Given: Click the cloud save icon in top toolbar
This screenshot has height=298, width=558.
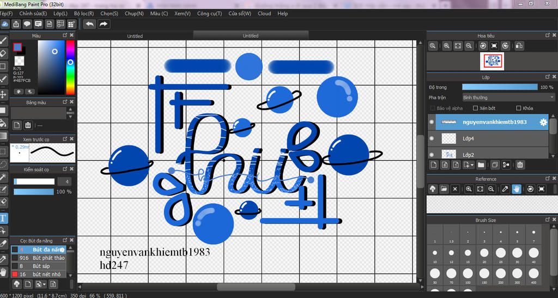Looking at the screenshot, I should click(x=4, y=24).
